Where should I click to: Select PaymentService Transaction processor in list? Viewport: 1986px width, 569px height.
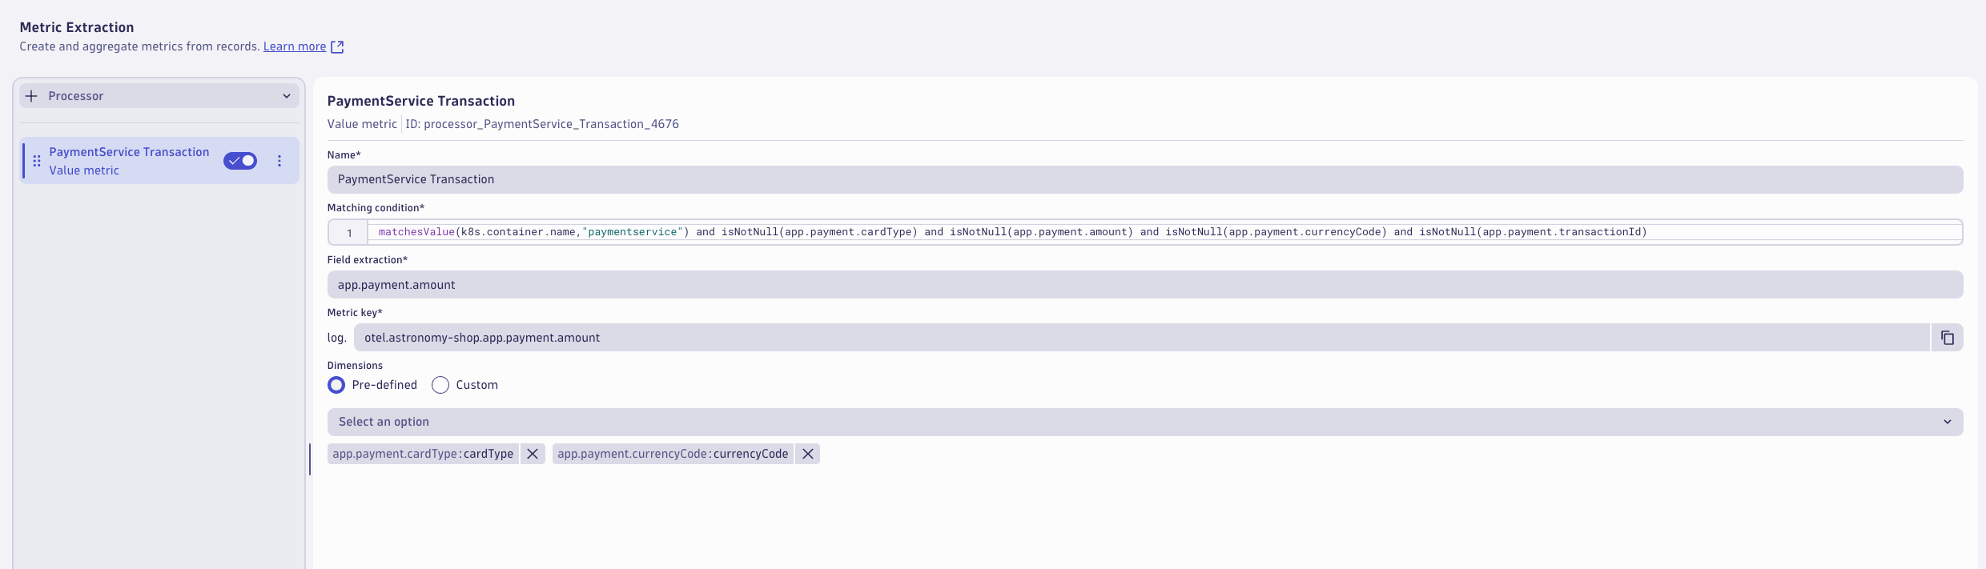(x=159, y=161)
